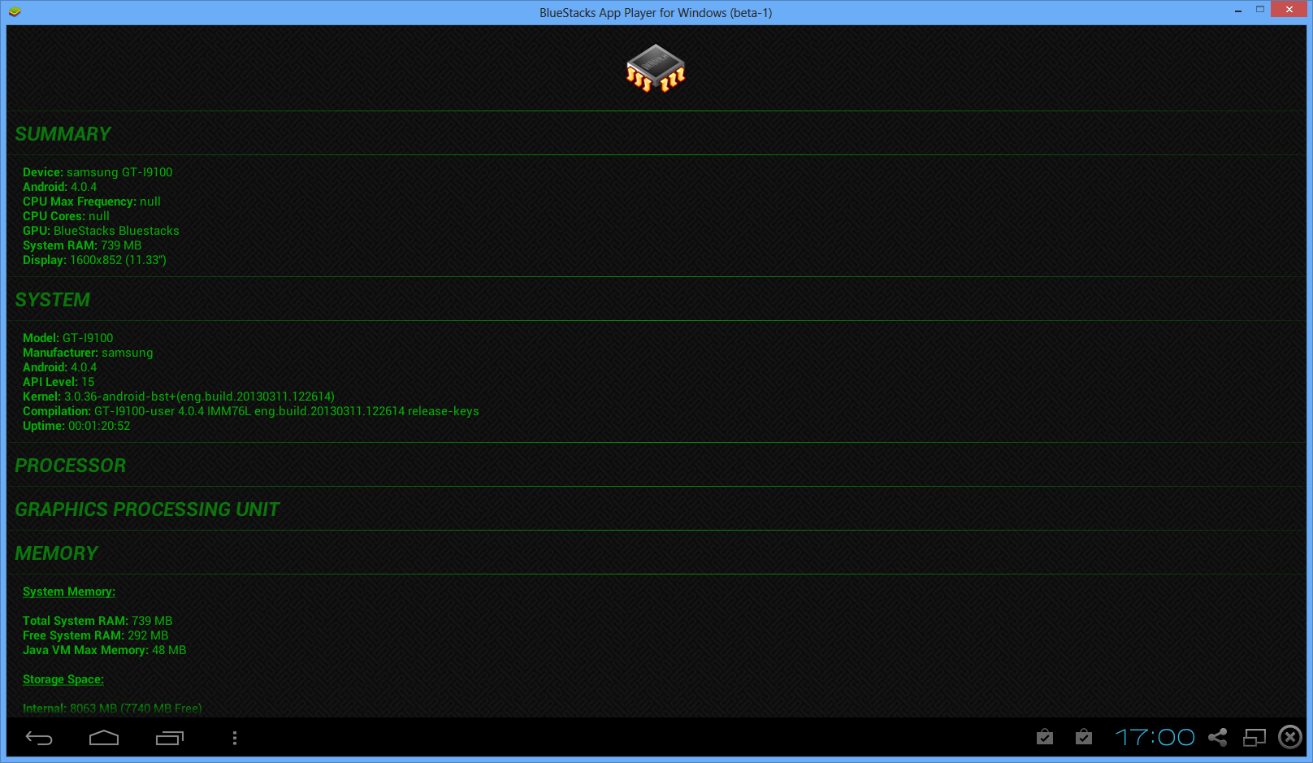Collapse the MEMORY section header
The width and height of the screenshot is (1313, 763).
click(x=656, y=553)
